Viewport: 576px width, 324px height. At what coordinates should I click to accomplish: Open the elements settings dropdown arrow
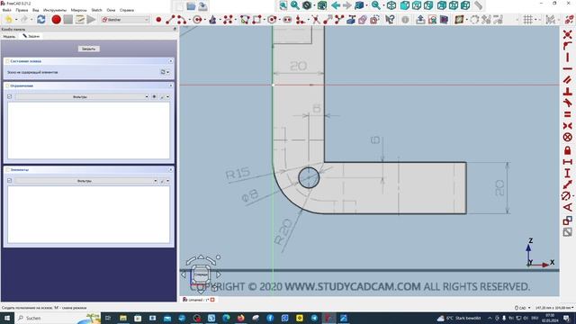[x=168, y=181]
